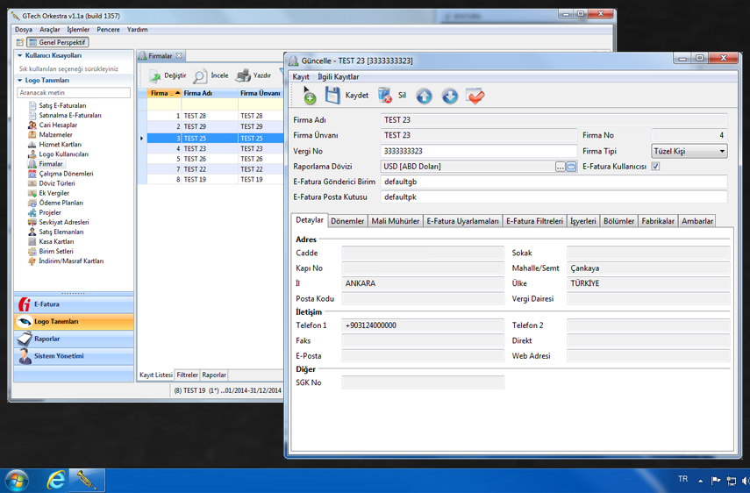Open the Sistem Yönetimi sidebar section
Screen dimensions: 750x493
[59, 357]
